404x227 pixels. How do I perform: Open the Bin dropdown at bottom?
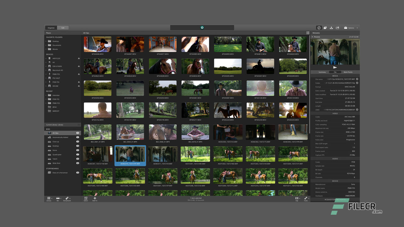click(x=58, y=199)
